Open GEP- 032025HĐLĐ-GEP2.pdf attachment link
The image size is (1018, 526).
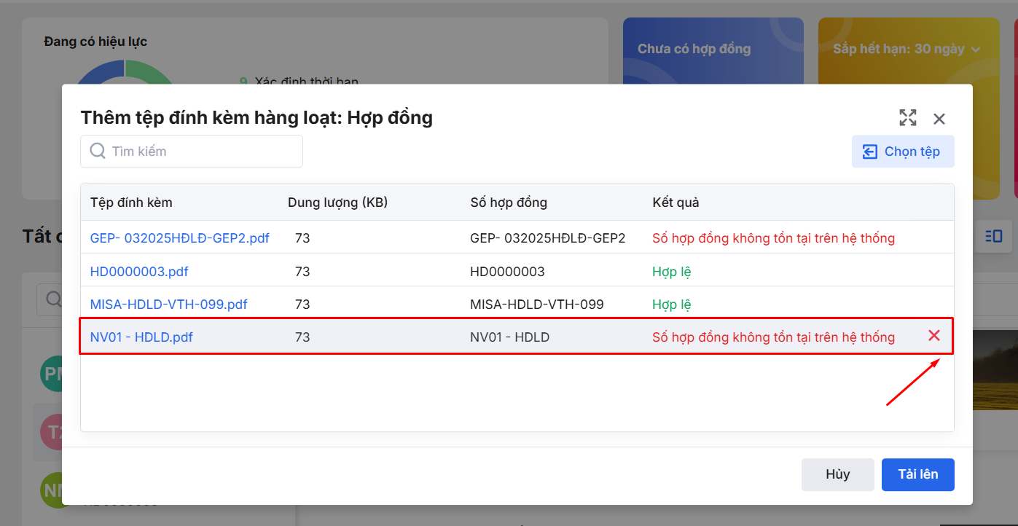click(x=179, y=238)
